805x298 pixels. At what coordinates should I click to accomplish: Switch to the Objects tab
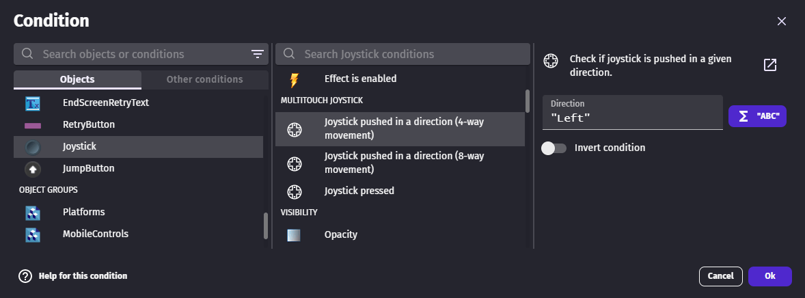click(x=77, y=79)
